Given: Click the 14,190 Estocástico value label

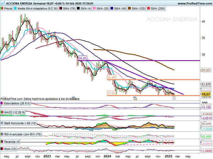Looking at the screenshot, I should [x=206, y=107].
